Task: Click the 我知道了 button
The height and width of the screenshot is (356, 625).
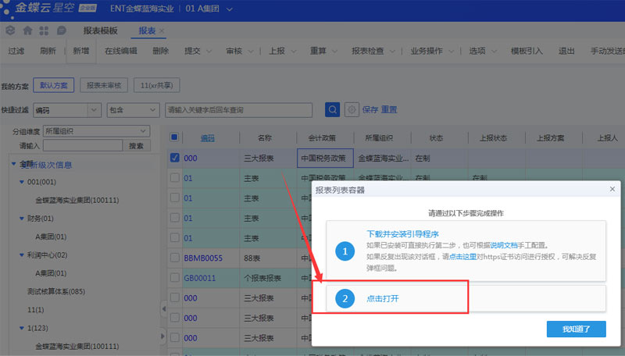Action: (576, 329)
